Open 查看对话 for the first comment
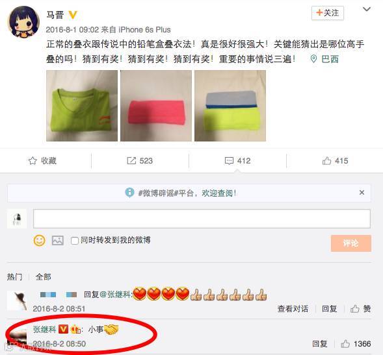 tap(293, 309)
